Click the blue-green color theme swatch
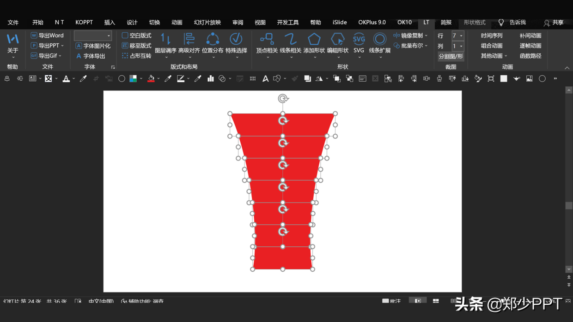The height and width of the screenshot is (322, 573). (133, 79)
